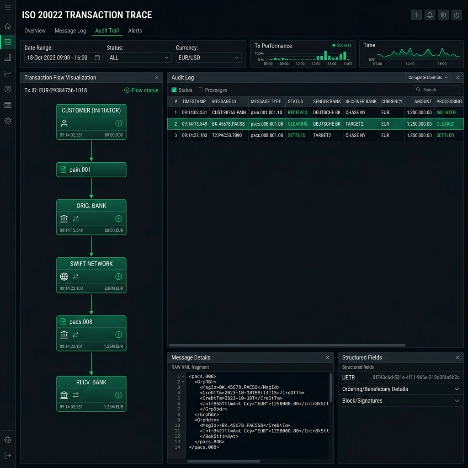Focus the Audit Log Search field

pos(436,90)
